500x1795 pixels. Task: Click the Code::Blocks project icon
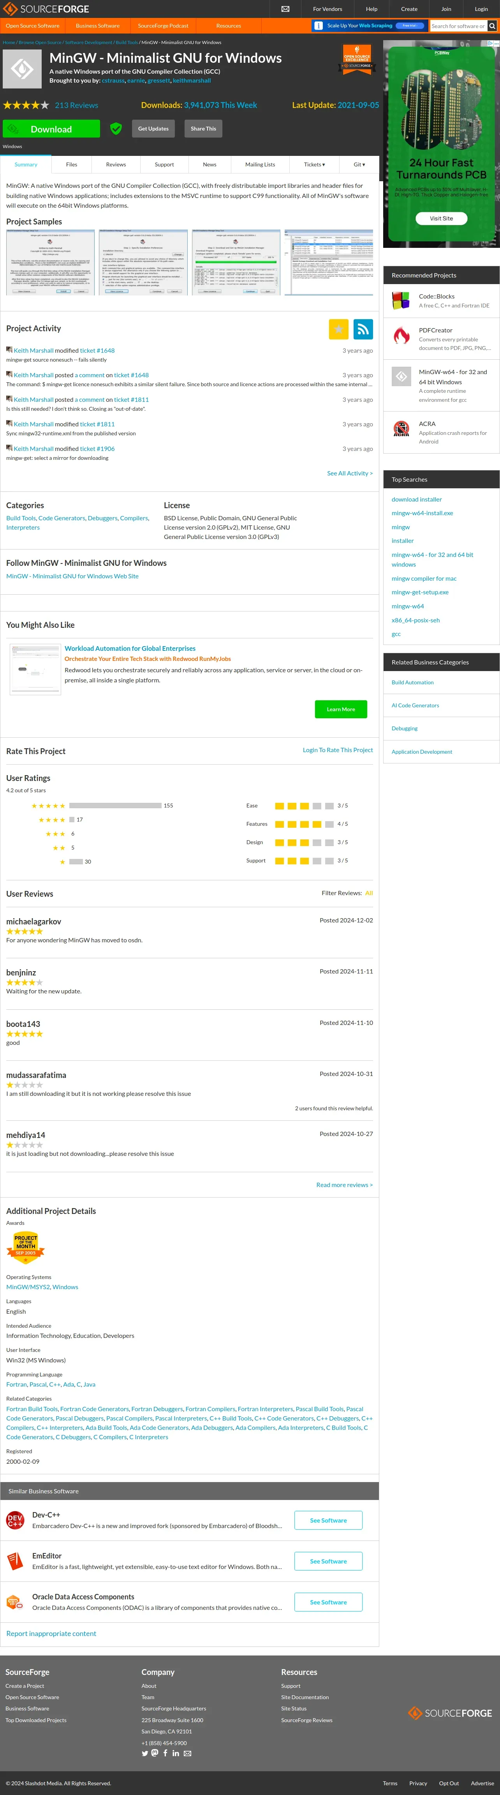tap(401, 301)
